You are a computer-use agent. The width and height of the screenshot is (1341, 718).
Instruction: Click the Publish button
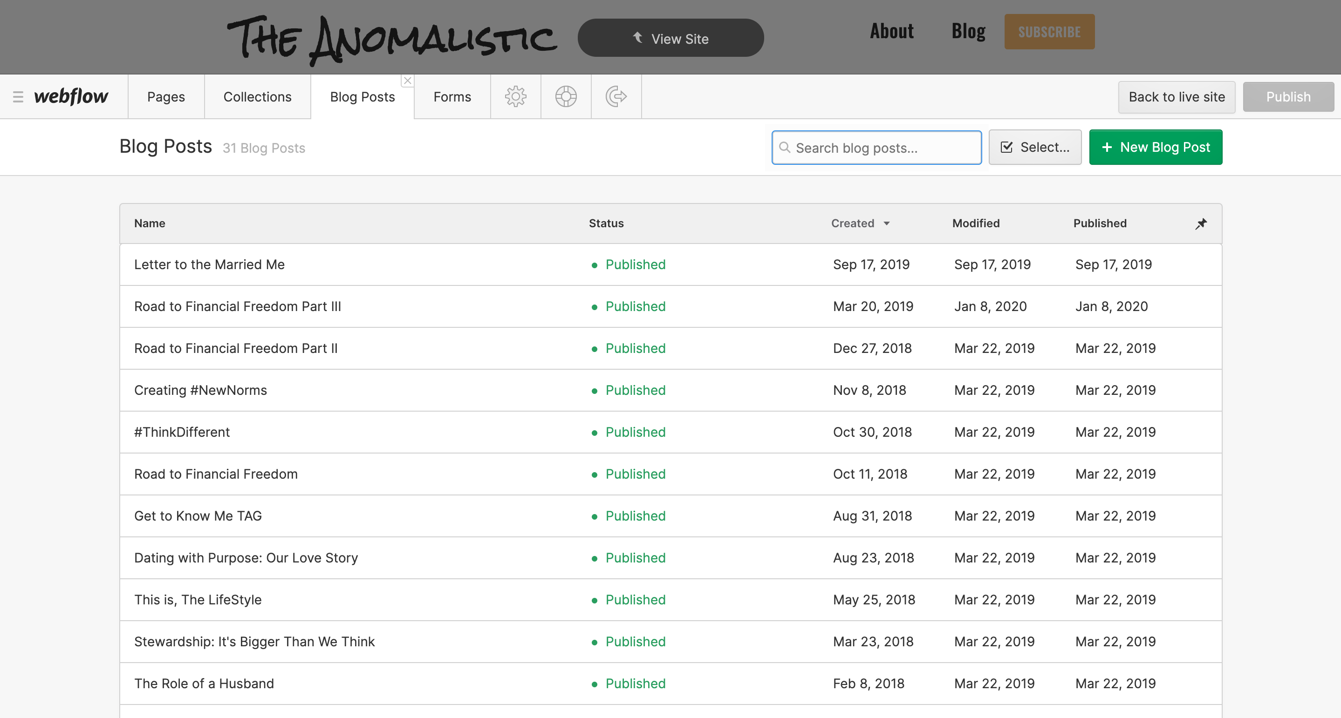pos(1288,97)
